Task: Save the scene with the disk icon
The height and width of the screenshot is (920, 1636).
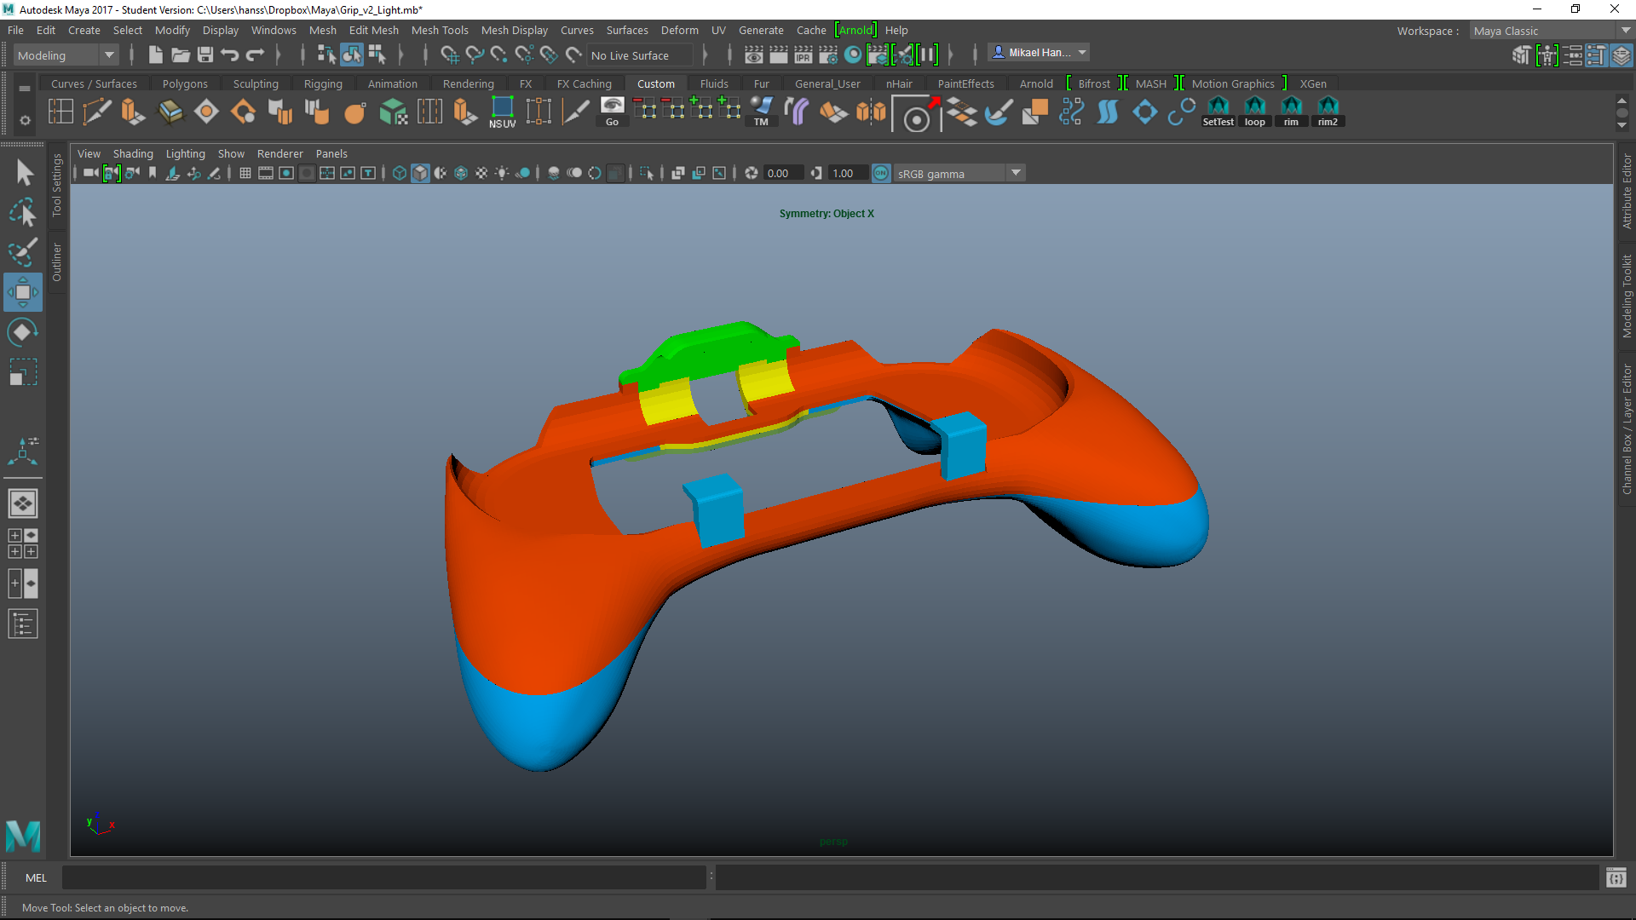Action: pyautogui.click(x=204, y=55)
